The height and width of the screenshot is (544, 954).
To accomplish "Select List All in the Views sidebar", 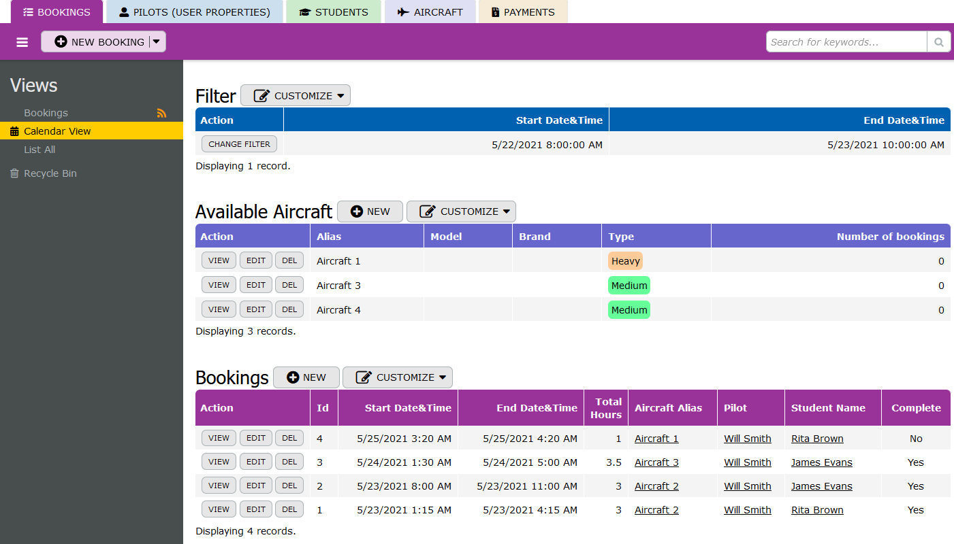I will click(39, 150).
